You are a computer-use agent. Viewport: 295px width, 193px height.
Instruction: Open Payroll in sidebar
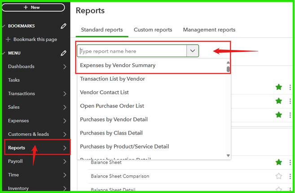coord(15,162)
